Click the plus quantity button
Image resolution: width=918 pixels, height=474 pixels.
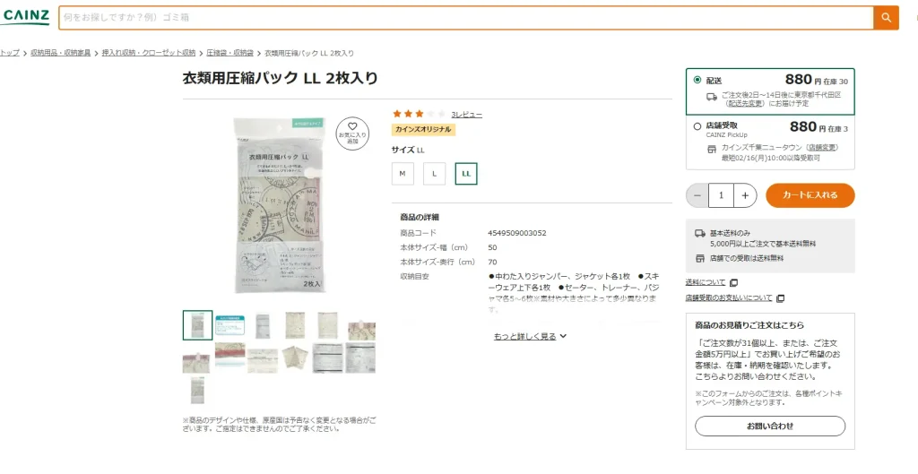(745, 195)
